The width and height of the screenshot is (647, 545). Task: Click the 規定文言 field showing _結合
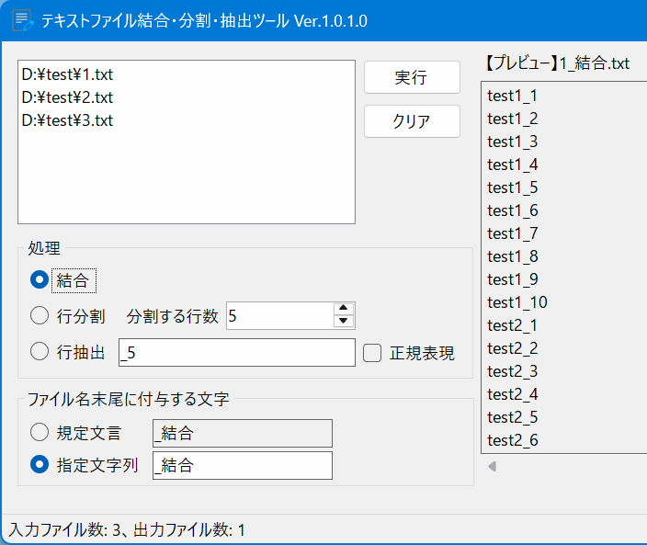243,433
